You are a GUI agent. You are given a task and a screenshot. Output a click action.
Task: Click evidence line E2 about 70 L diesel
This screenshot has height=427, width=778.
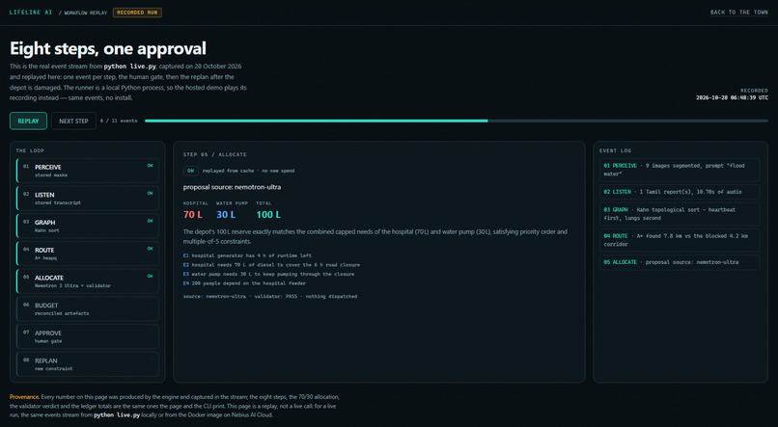point(271,265)
